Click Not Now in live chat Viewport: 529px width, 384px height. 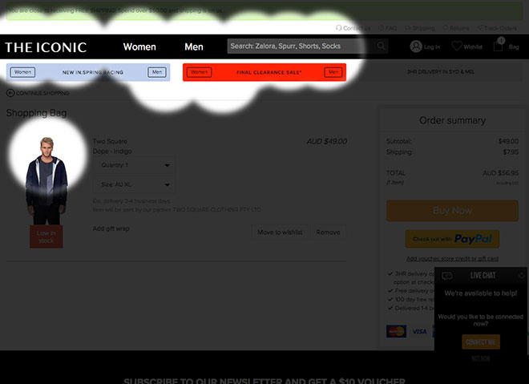[481, 358]
